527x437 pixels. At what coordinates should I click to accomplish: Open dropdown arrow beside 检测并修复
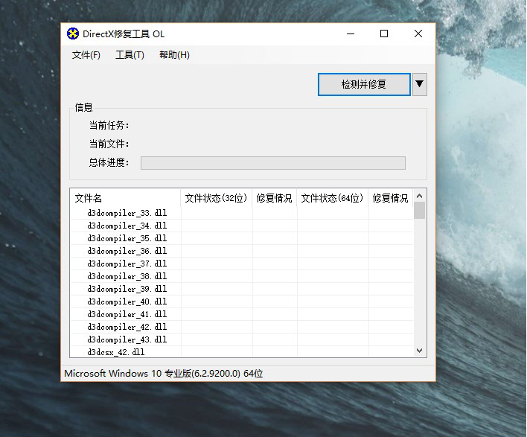click(420, 84)
